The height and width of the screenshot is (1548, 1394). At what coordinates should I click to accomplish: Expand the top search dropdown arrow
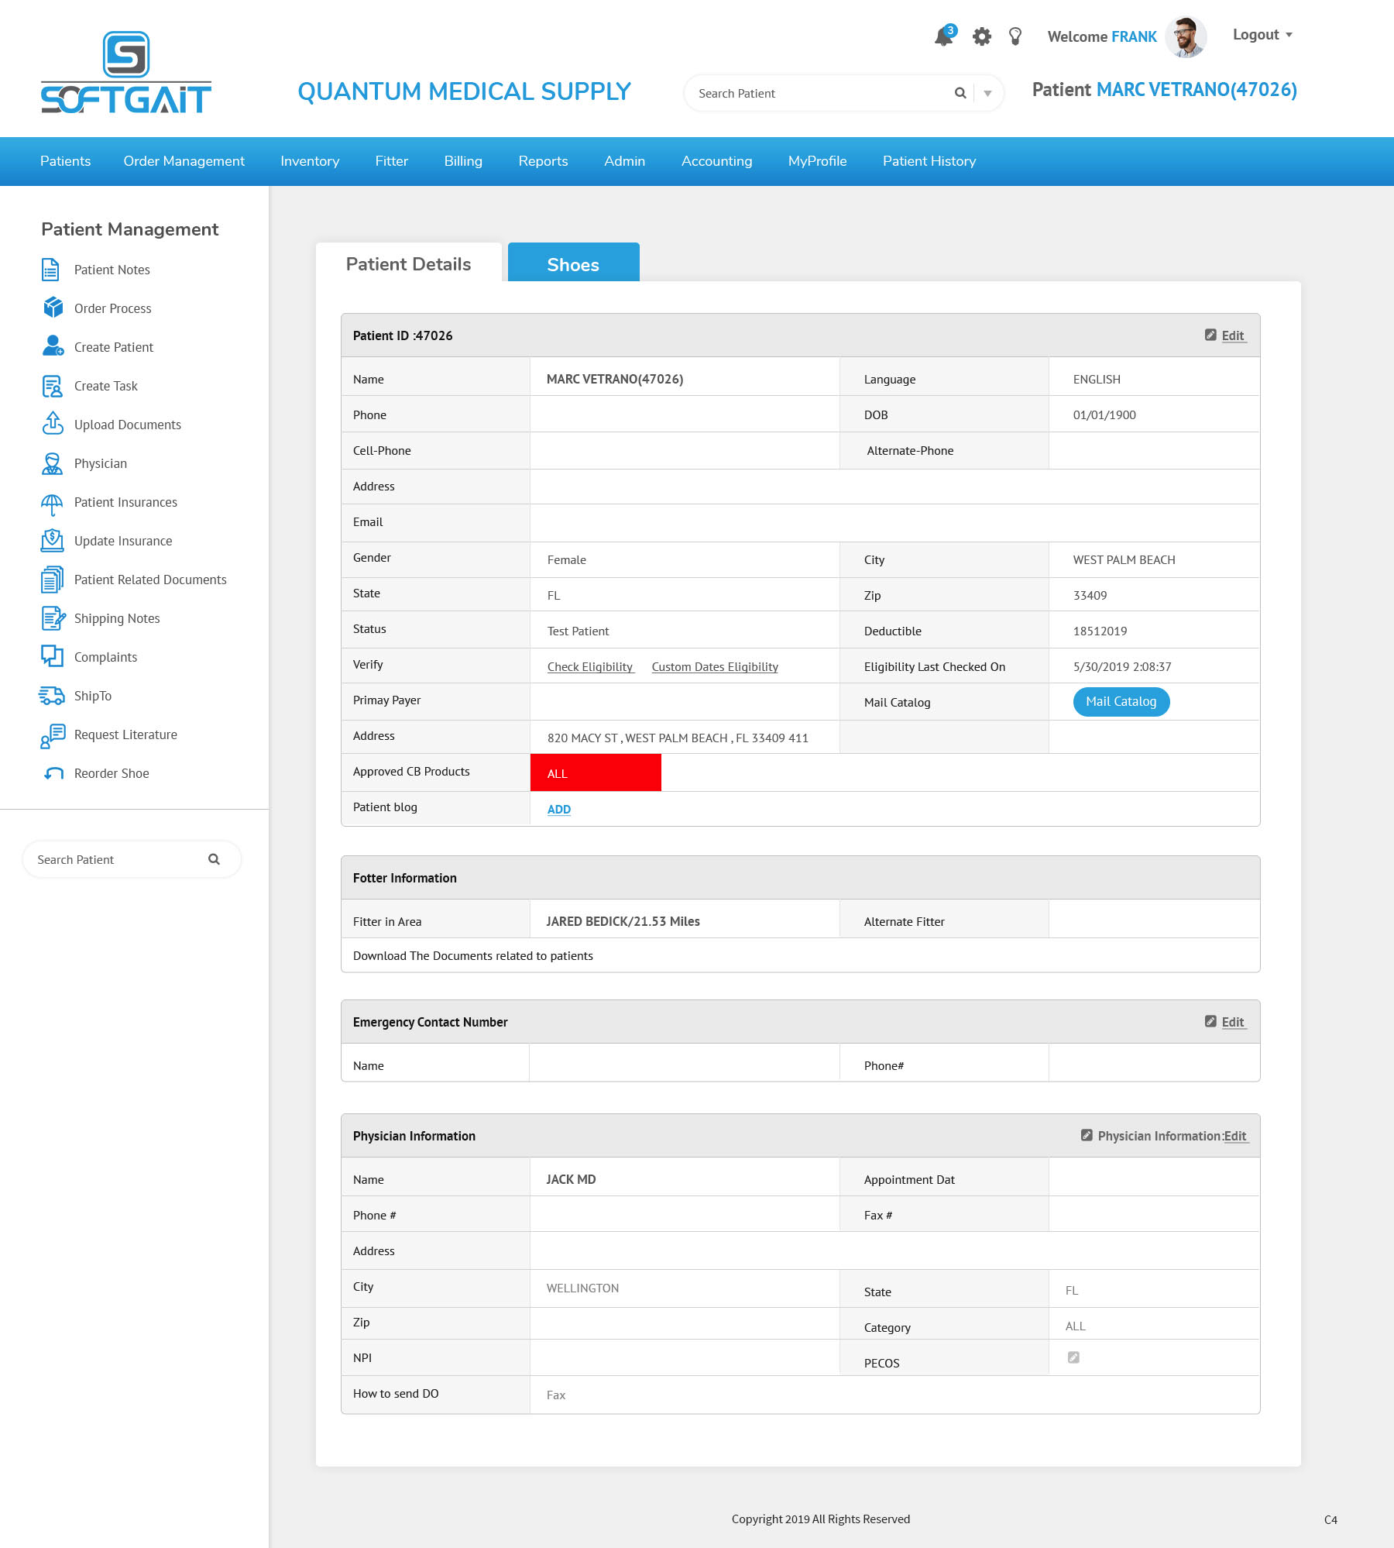987,94
